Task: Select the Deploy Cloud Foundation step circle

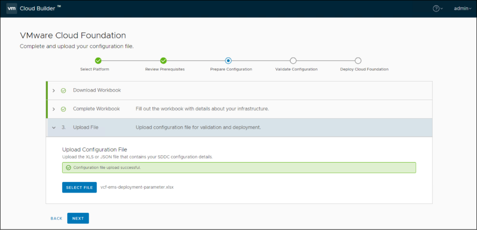Action: [x=358, y=61]
